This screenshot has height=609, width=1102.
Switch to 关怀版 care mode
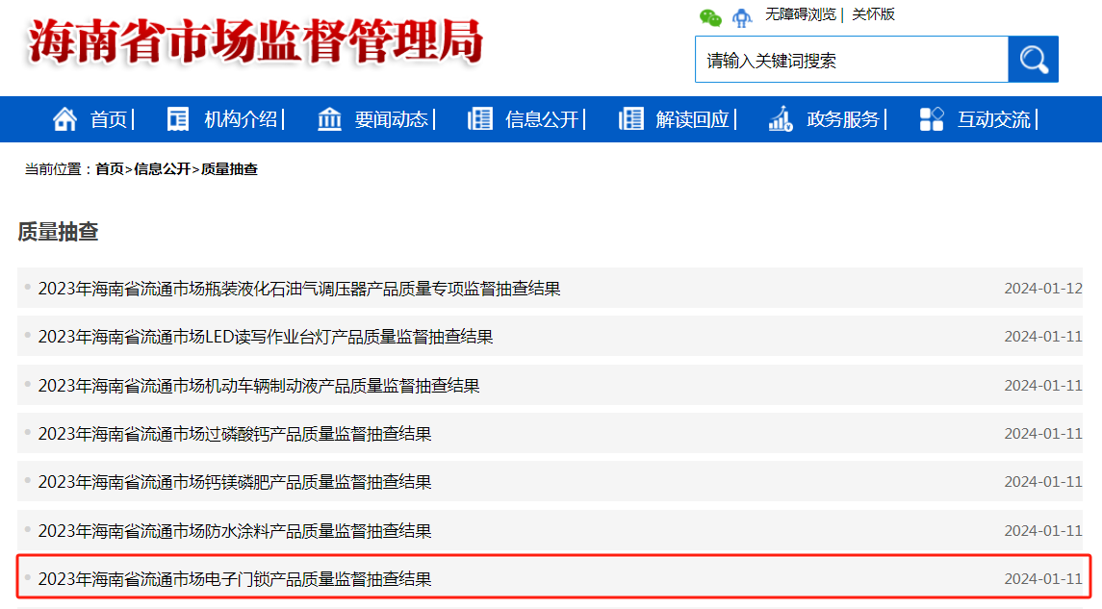(x=873, y=14)
